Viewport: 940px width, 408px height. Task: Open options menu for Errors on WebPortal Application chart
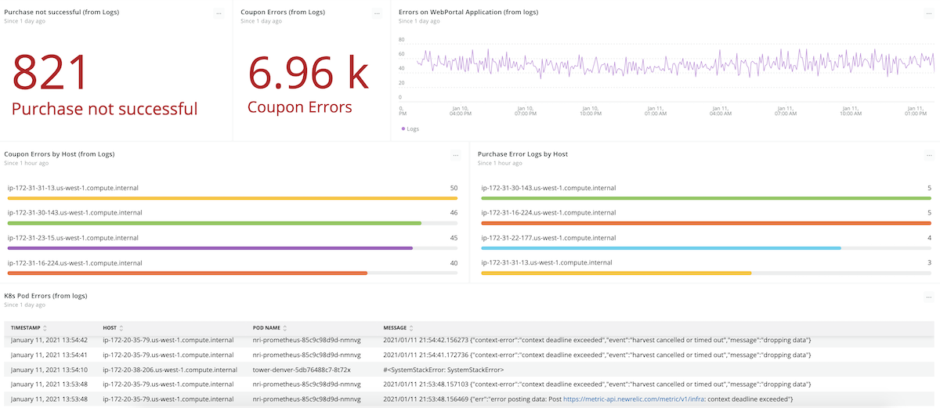click(929, 13)
